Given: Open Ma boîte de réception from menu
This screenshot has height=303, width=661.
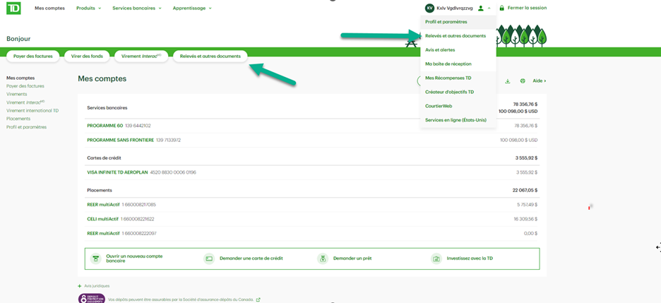Looking at the screenshot, I should [x=458, y=64].
